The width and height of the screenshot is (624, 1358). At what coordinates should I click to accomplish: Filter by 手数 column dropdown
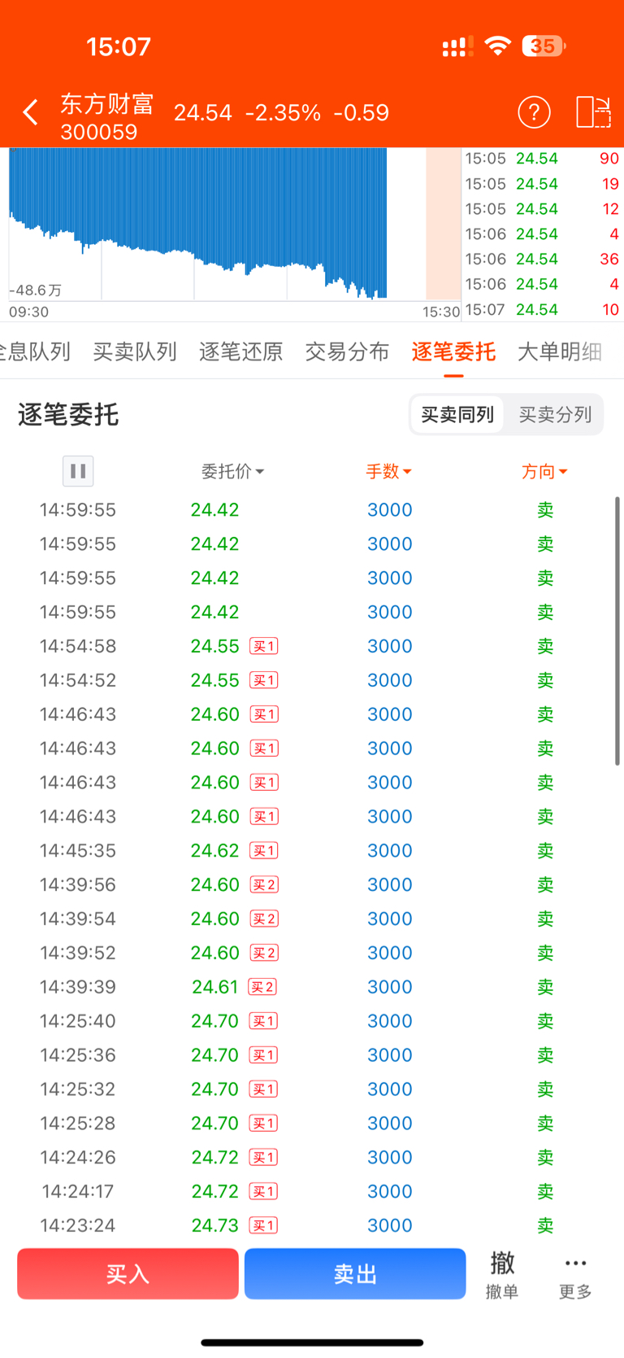[x=388, y=471]
